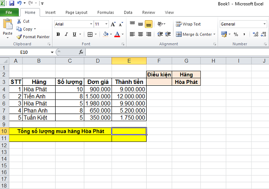The width and height of the screenshot is (269, 189).
Task: Center text horizontally icon
Action: click(x=140, y=35)
